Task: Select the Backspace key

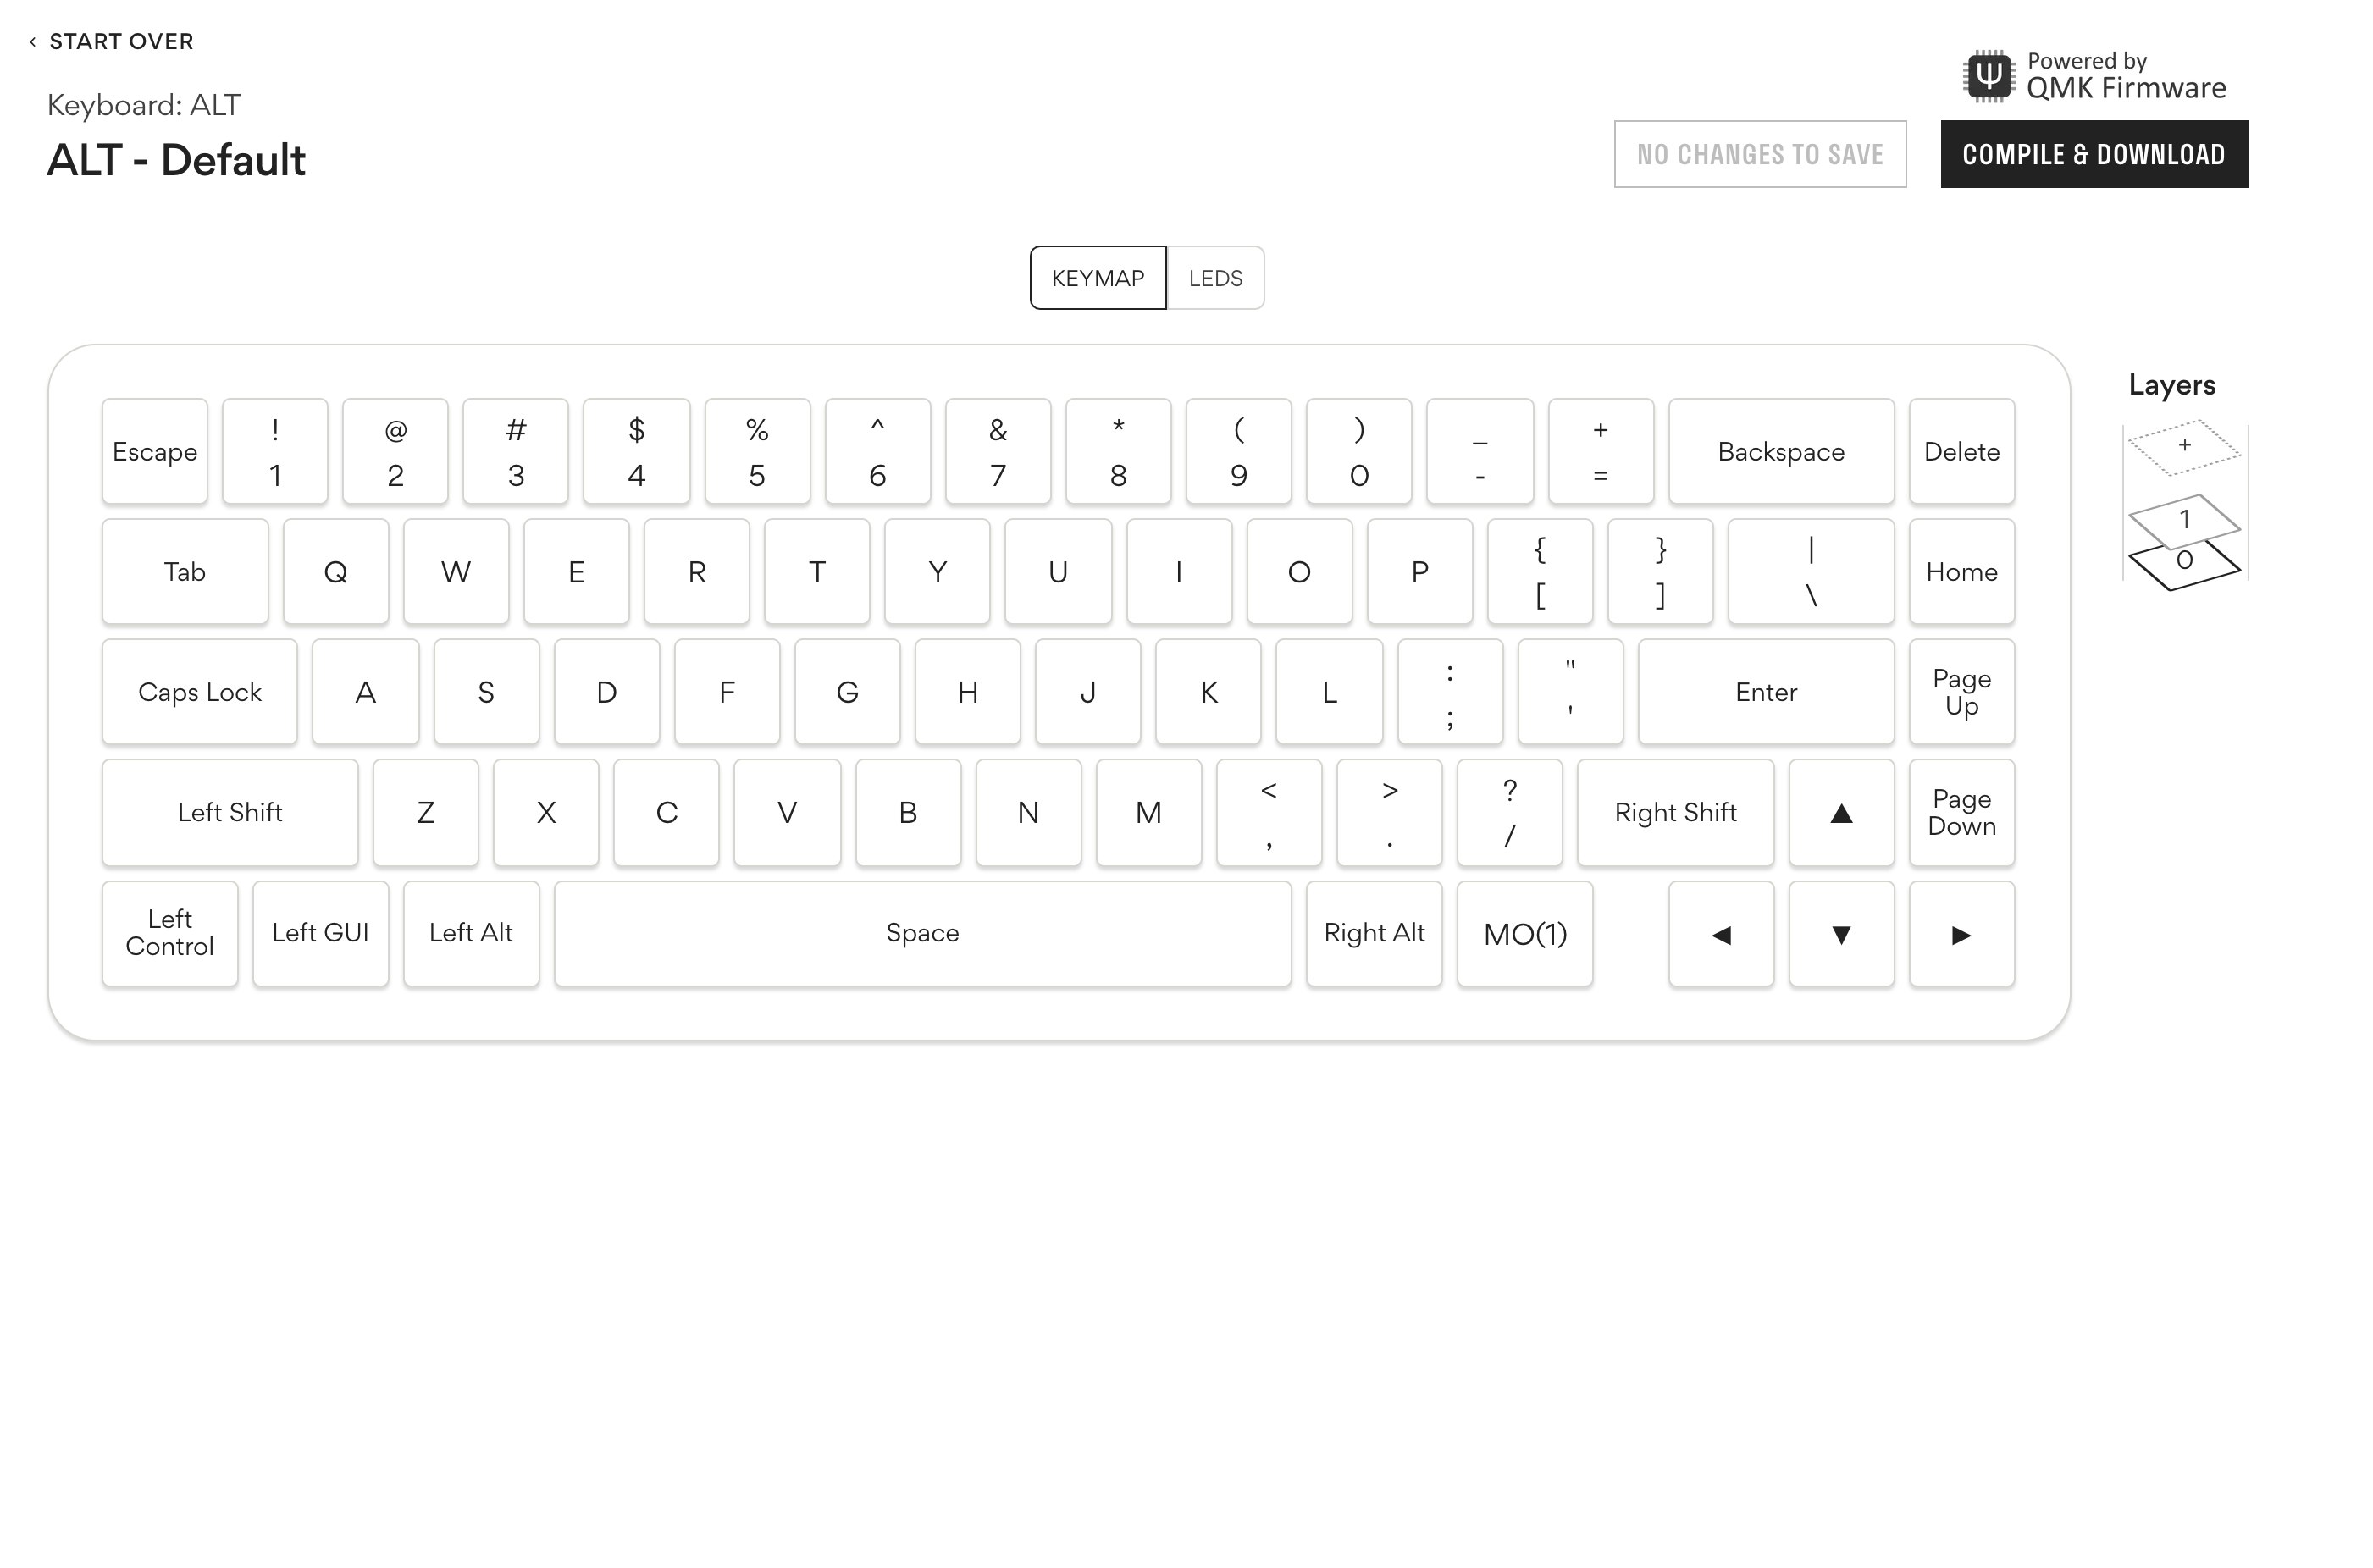Action: point(1780,452)
